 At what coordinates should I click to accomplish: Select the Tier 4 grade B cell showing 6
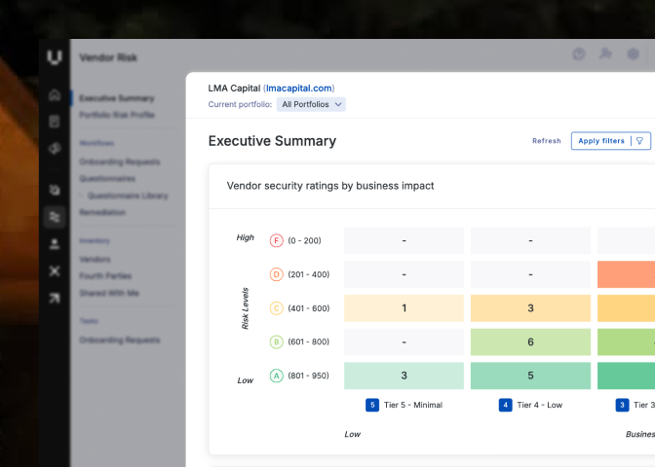coord(530,341)
